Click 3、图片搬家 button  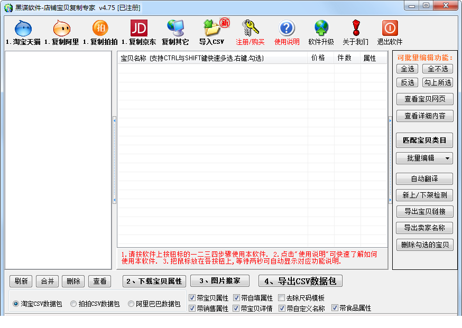coord(220,280)
